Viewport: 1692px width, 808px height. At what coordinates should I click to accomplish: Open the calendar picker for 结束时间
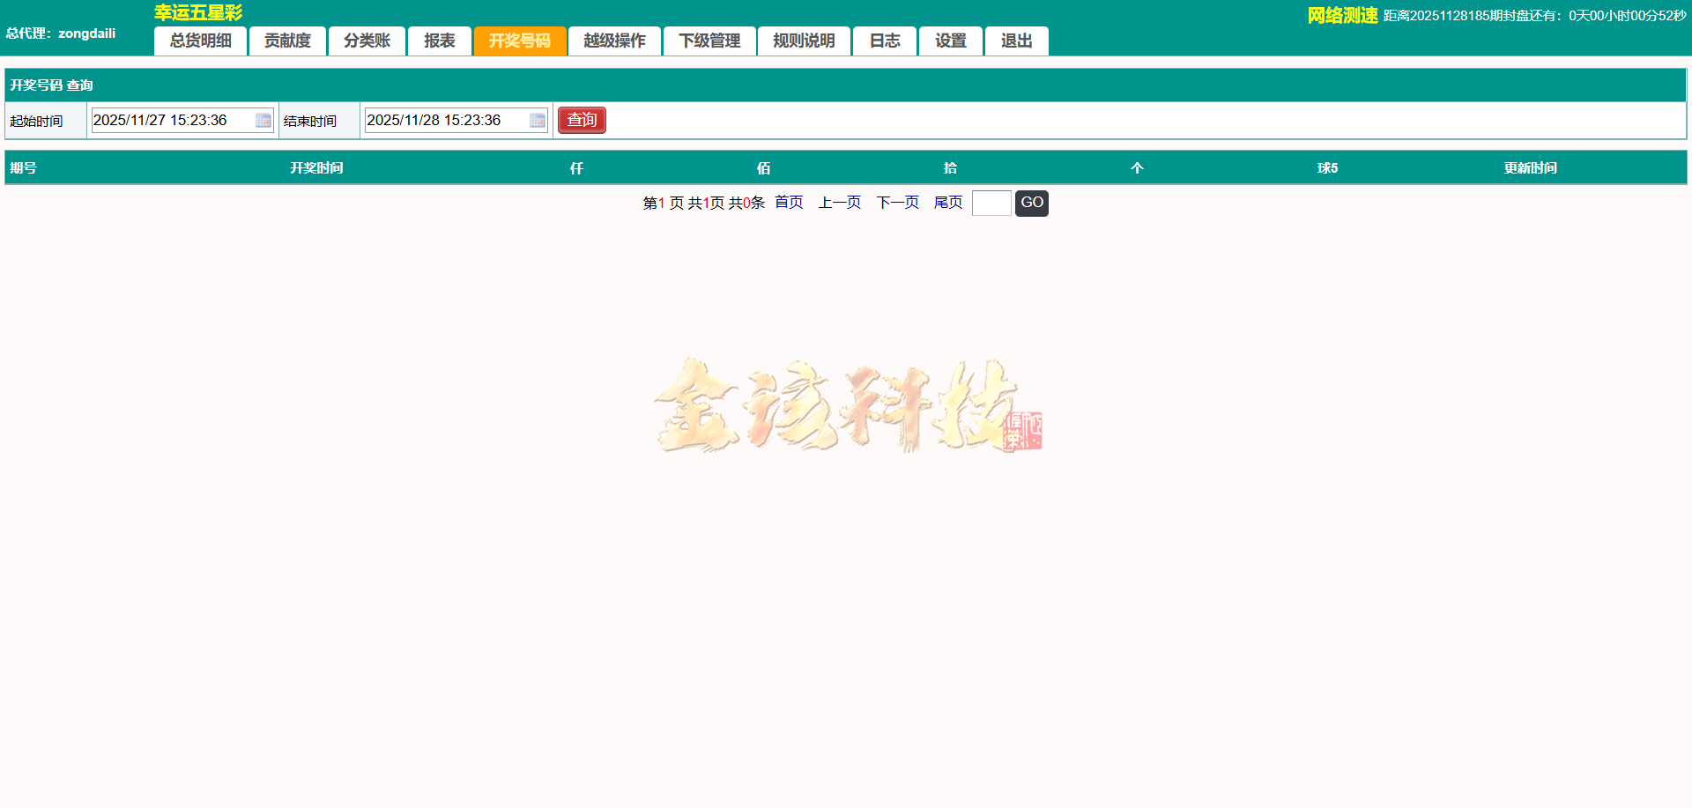tap(537, 120)
